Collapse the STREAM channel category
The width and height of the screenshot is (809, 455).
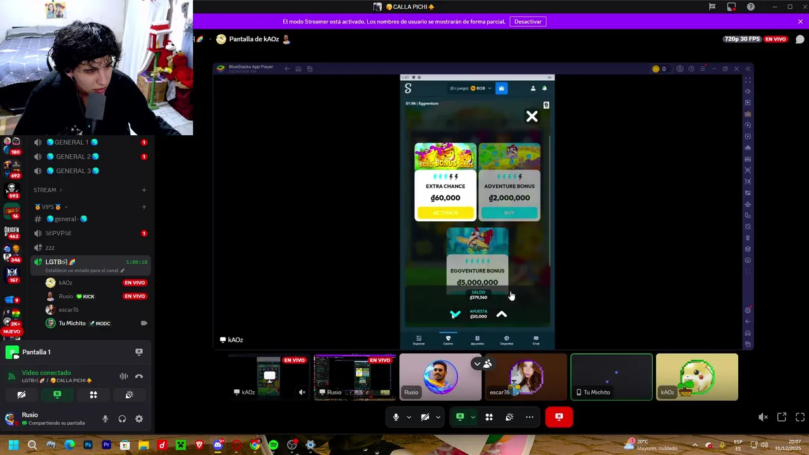[48, 190]
